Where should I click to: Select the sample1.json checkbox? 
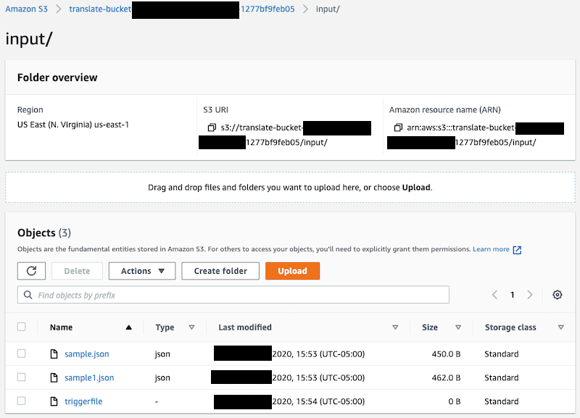pos(22,377)
